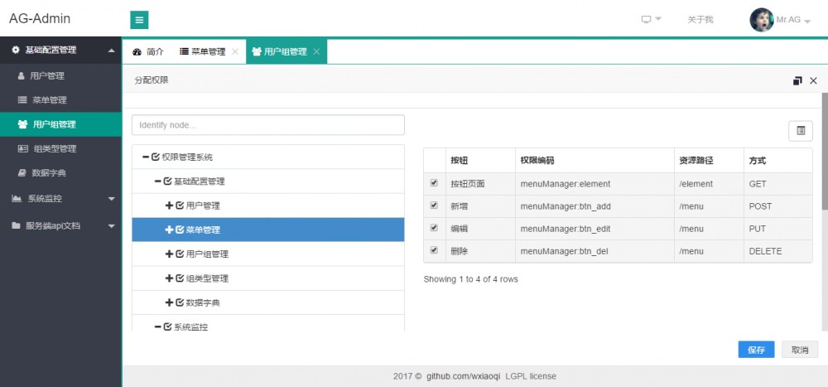This screenshot has height=387, width=828.
Task: Click the Mr.AG user avatar
Action: coord(762,20)
